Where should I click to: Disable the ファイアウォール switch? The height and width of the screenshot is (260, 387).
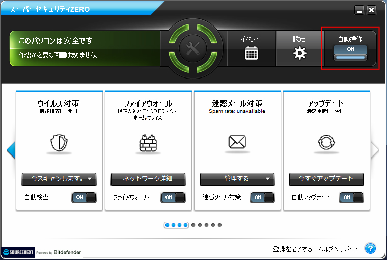(x=173, y=197)
